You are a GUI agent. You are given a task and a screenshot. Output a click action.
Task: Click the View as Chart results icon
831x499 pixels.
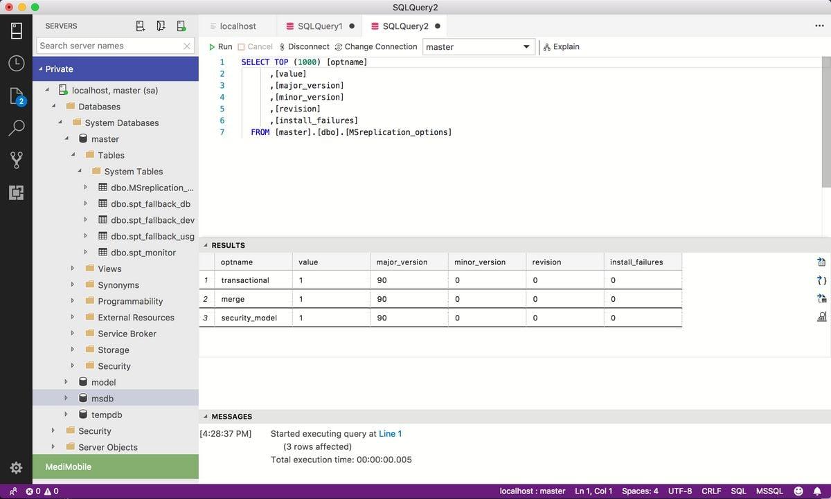821,317
